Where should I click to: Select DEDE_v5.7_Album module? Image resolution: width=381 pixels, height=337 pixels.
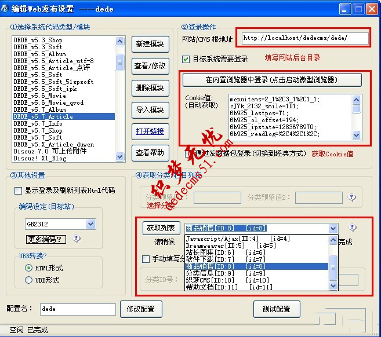64,109
